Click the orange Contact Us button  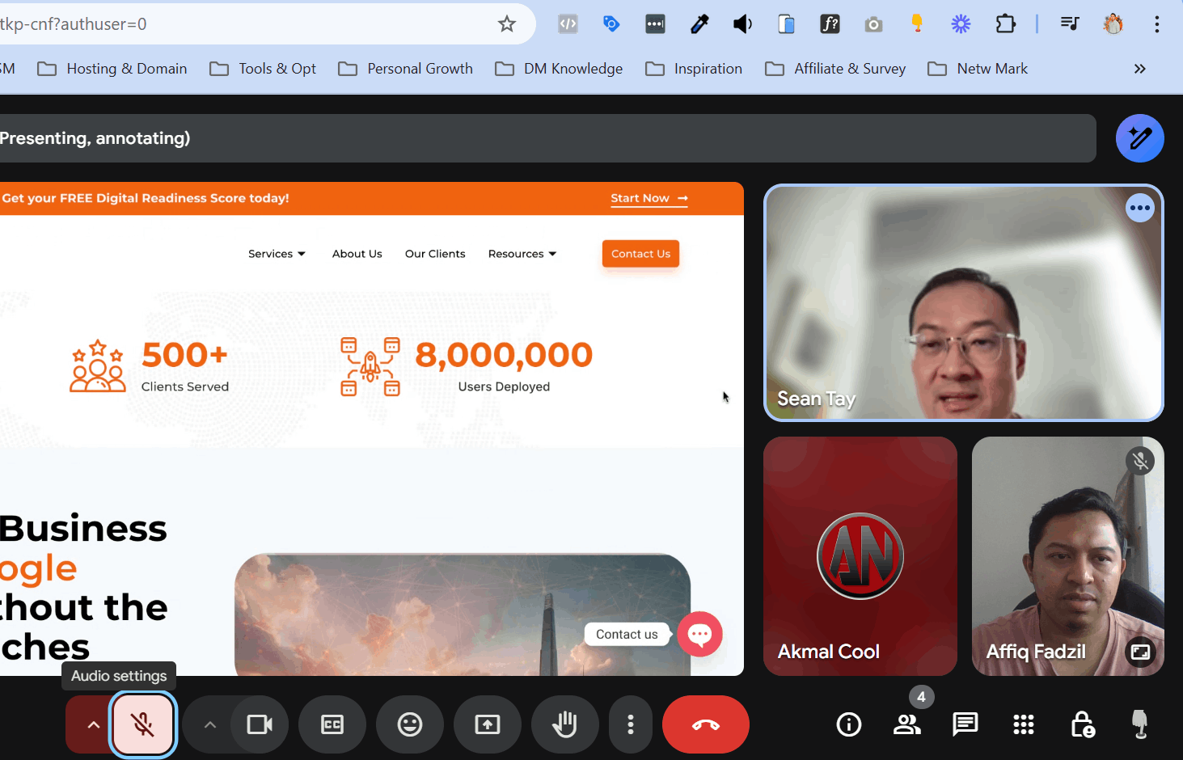pos(640,254)
